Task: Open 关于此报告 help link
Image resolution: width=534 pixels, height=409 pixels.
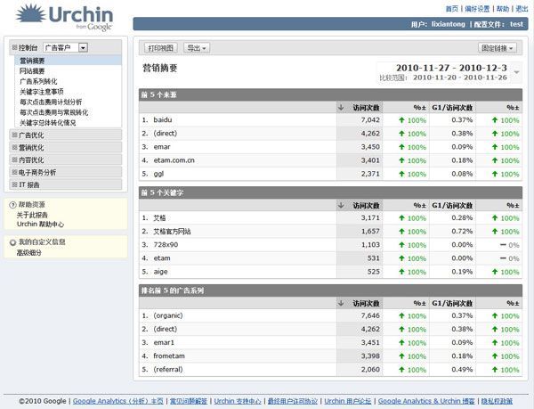Action: coord(32,215)
